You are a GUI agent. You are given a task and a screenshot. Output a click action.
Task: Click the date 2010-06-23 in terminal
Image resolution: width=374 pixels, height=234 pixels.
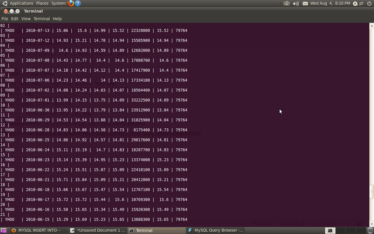38,160
